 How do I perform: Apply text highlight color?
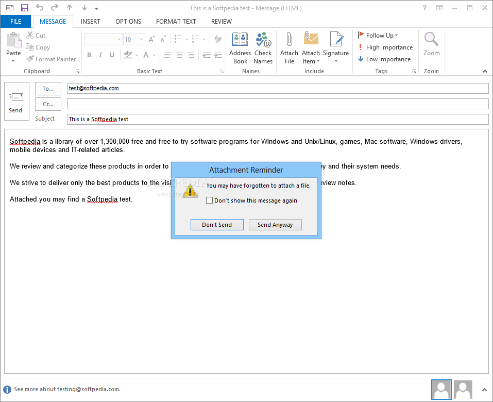(128, 55)
